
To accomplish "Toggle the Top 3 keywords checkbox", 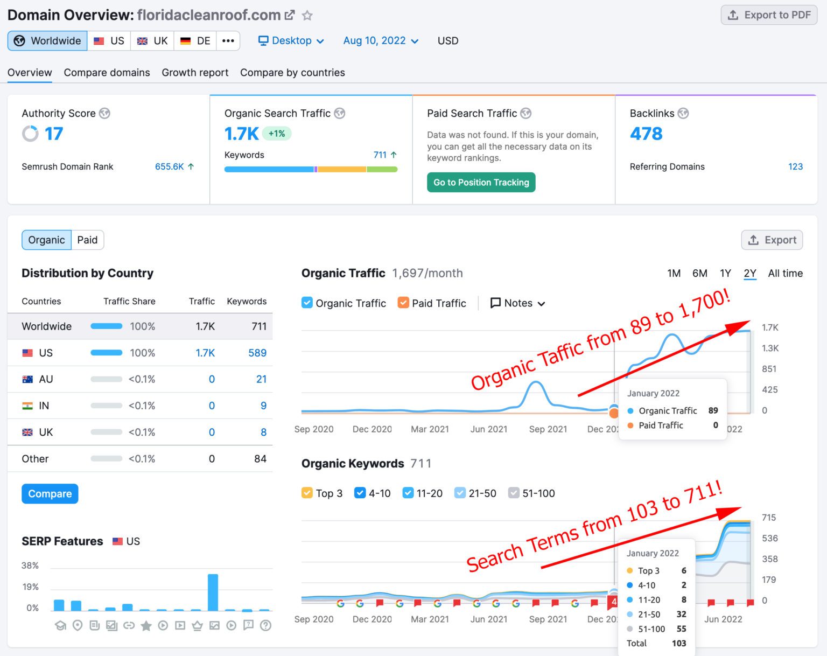I will tap(307, 493).
